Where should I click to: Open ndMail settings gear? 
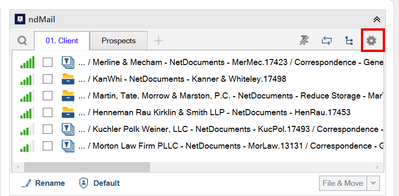coord(371,40)
